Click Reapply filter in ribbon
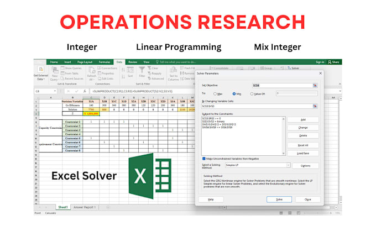Image resolution: width=376 pixels, height=226 pixels. coord(154,73)
